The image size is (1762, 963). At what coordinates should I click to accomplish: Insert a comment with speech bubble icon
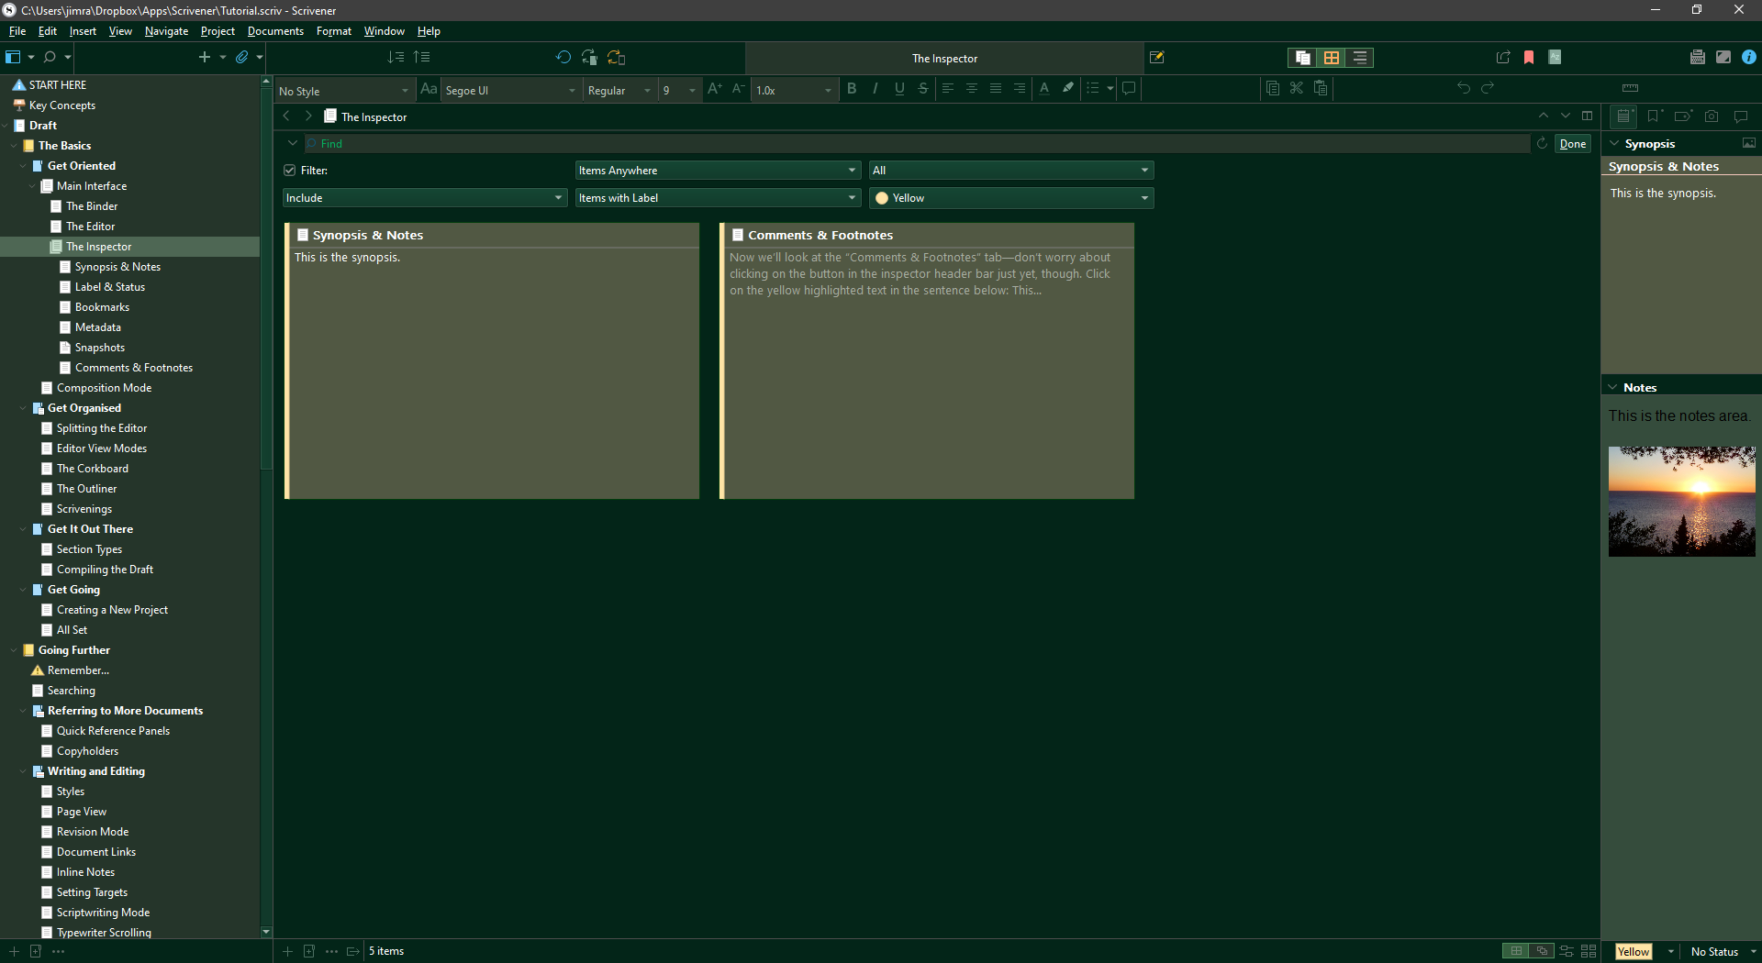click(1129, 88)
